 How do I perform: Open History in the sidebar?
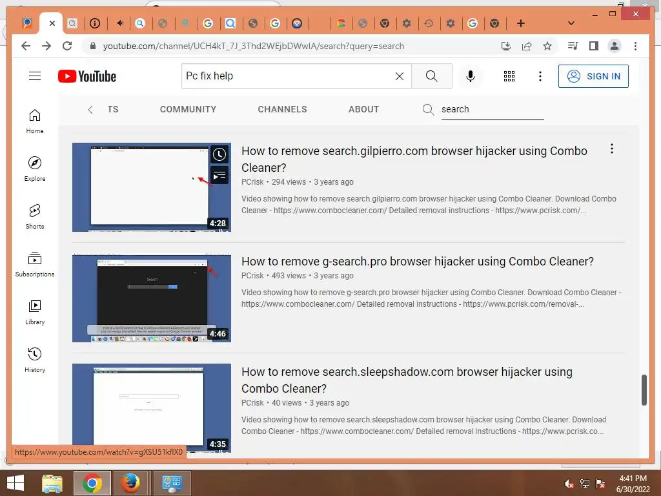click(35, 360)
